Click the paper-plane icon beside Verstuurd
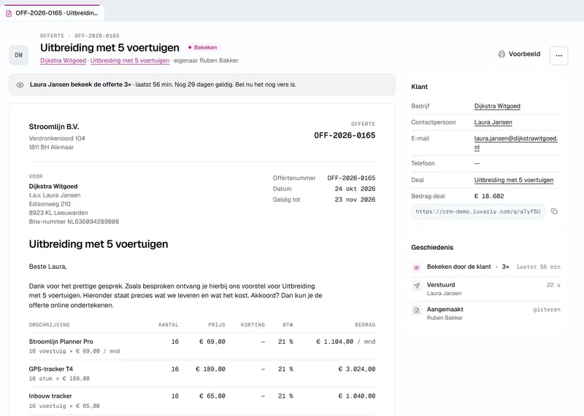The height and width of the screenshot is (416, 584). point(417,286)
